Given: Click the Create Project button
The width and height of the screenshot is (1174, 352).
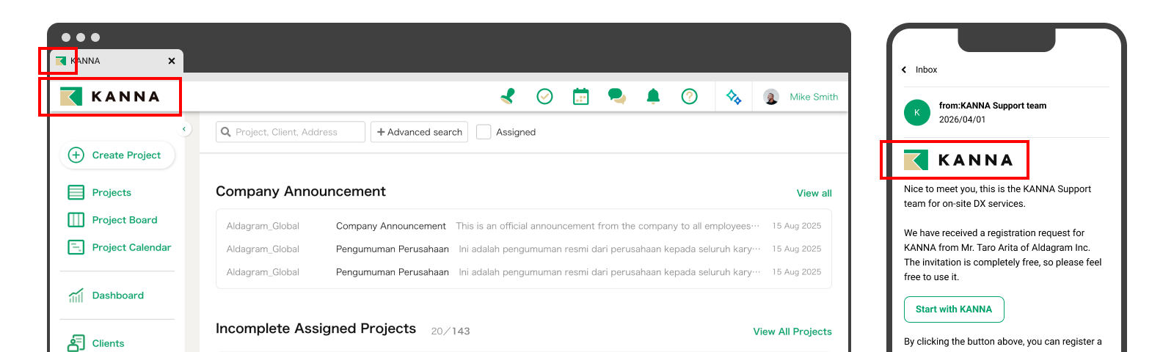Looking at the screenshot, I should click(x=117, y=155).
